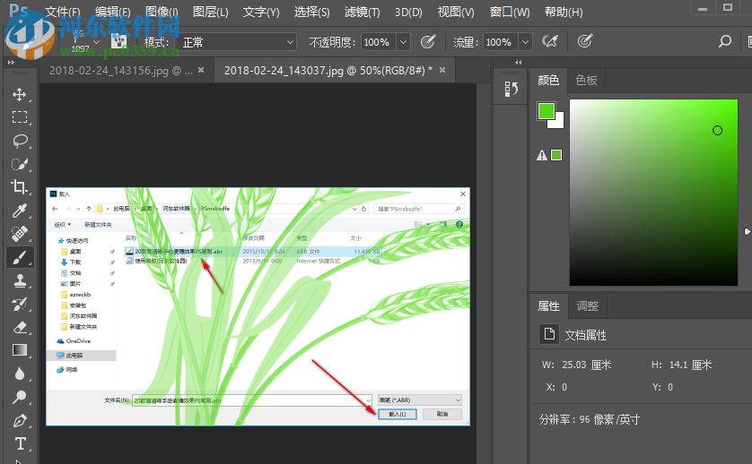Open the 模式 blending mode dropdown
Screen dimensions: 752x464
(x=237, y=42)
